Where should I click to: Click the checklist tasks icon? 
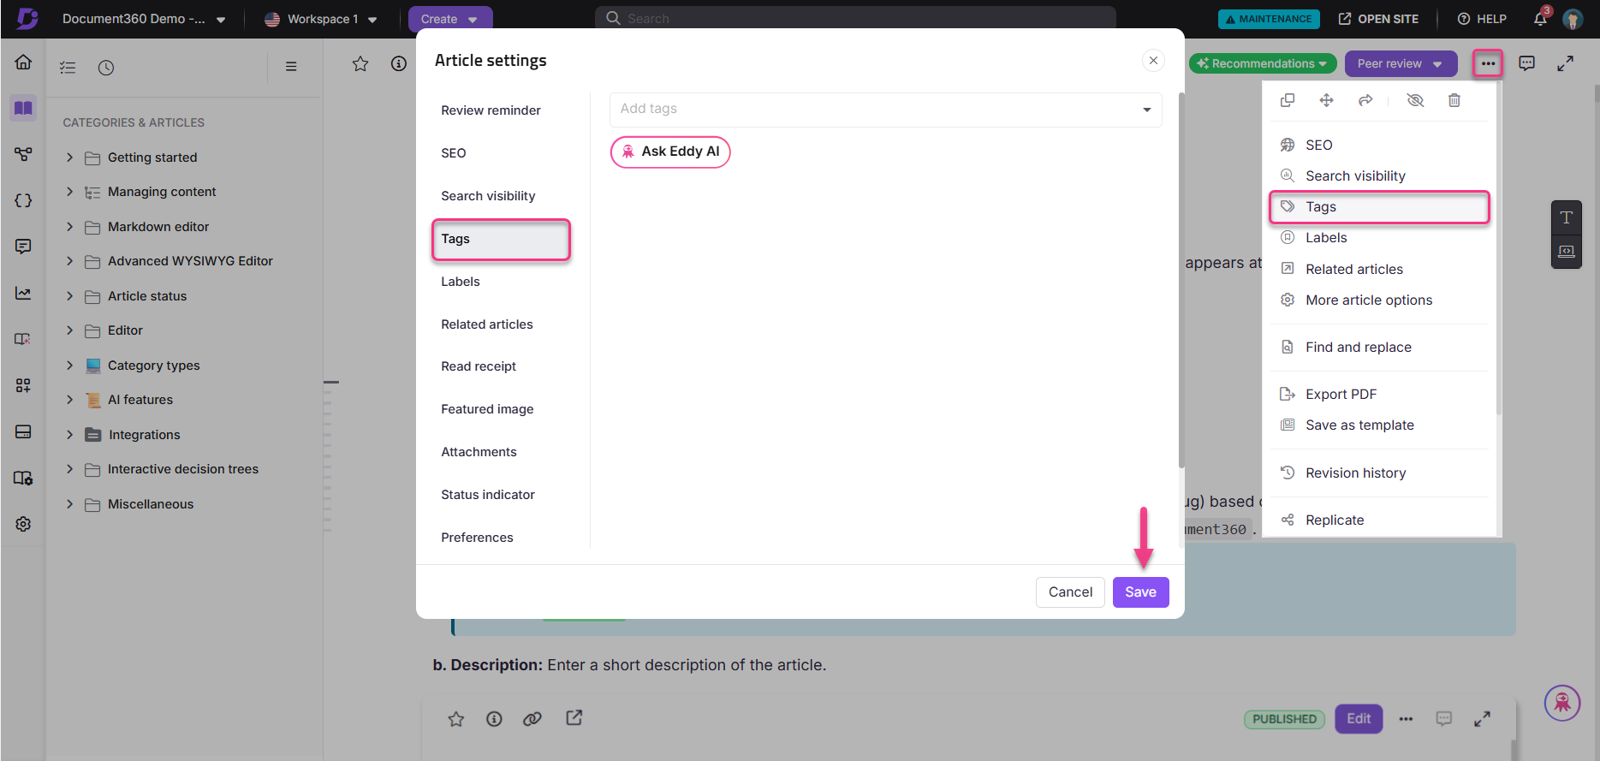pyautogui.click(x=68, y=68)
